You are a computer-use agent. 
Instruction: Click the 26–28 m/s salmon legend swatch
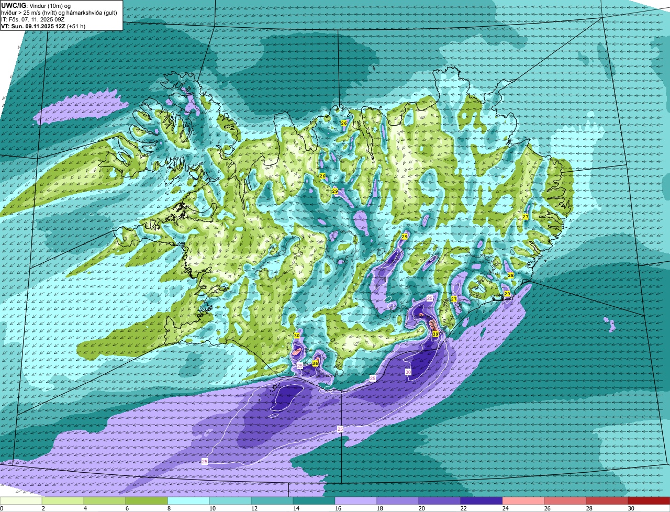[565, 500]
